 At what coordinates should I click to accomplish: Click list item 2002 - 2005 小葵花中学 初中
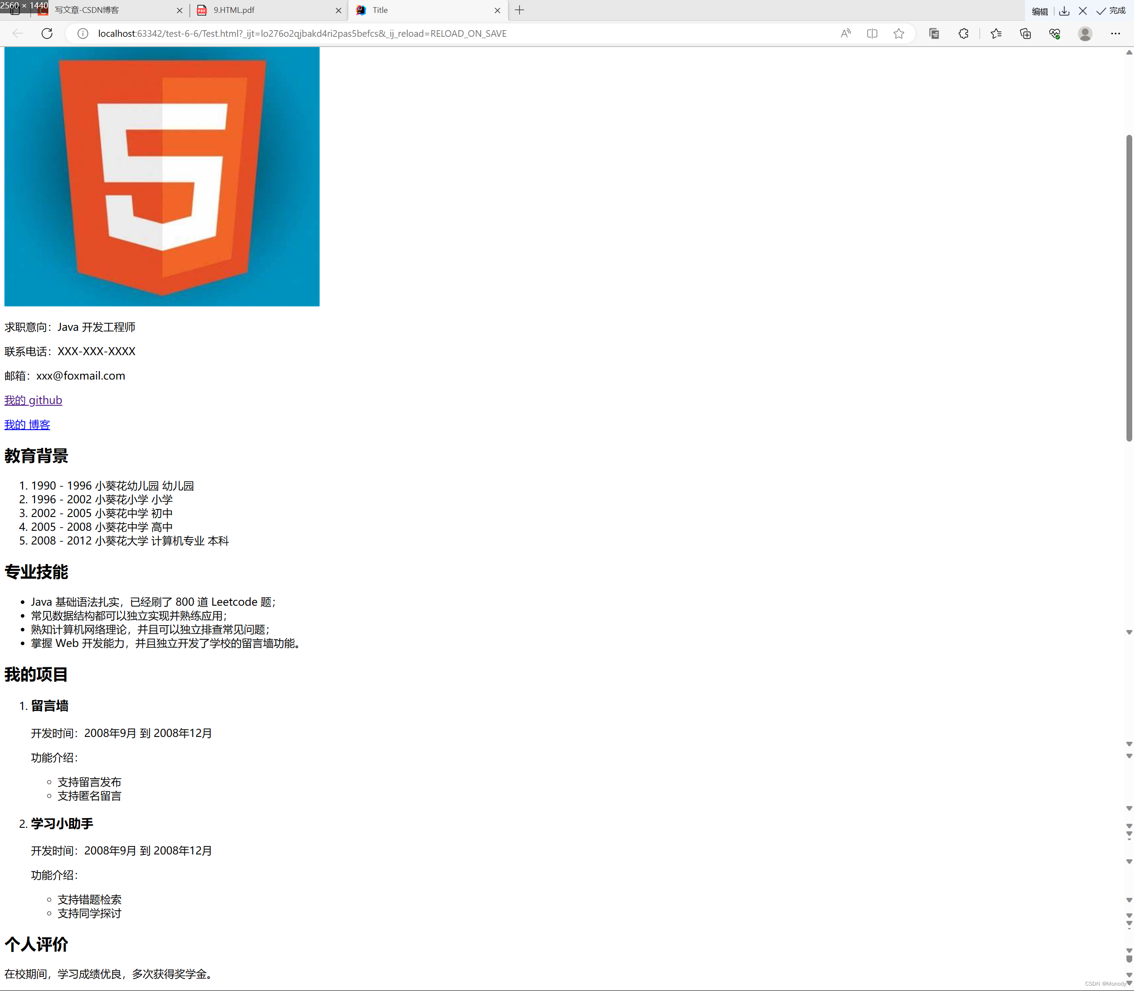(x=102, y=513)
